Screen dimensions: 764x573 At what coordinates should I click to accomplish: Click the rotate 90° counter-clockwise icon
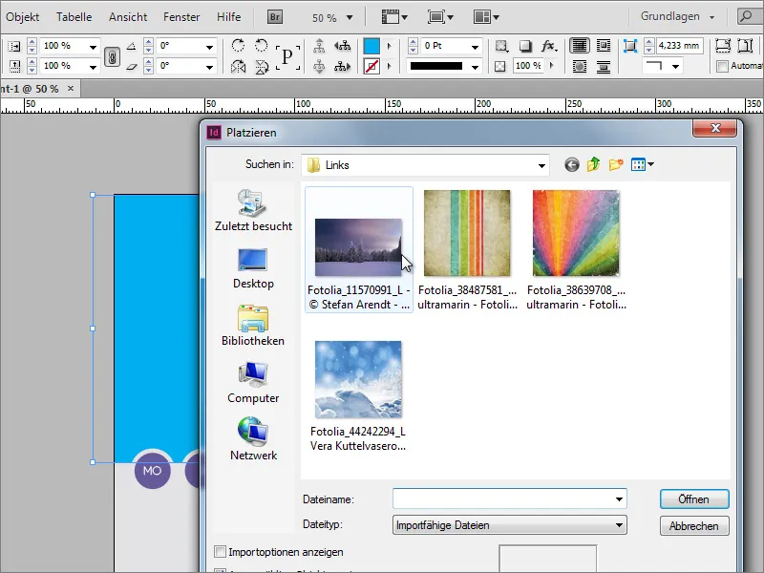pyautogui.click(x=262, y=45)
